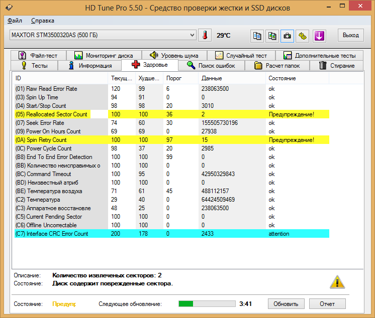Click the next update progress bar
Screen dimensions: 375x318
207,303
